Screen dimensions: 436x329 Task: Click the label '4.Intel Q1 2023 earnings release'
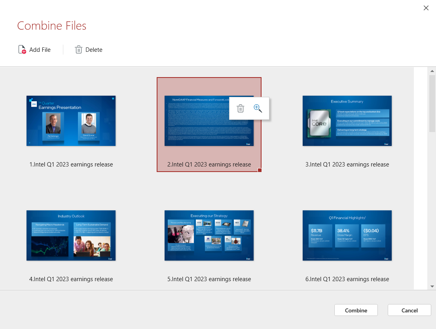71,279
